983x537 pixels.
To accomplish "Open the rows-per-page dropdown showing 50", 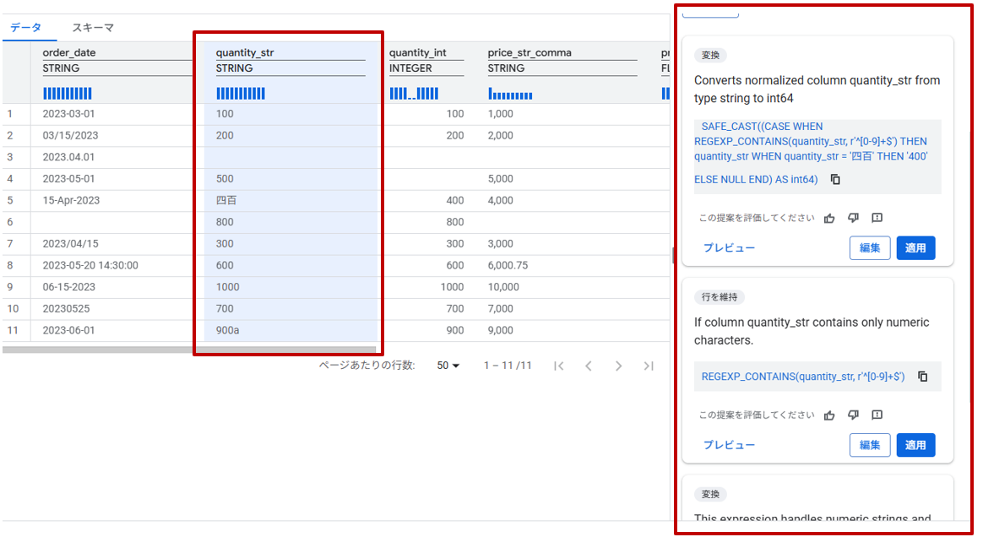I will coord(448,366).
